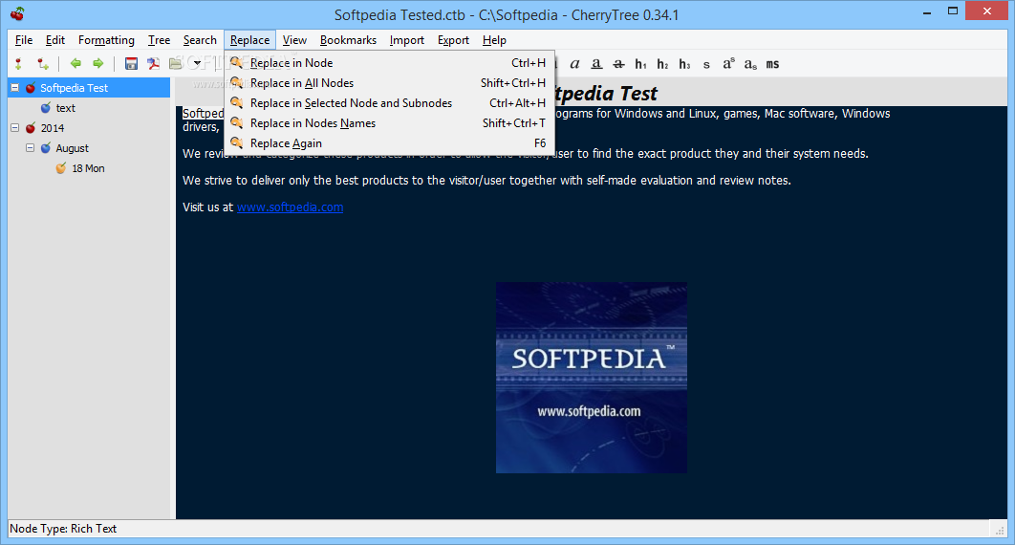The image size is (1015, 545).
Task: Click the Save floppy disk icon
Action: click(131, 63)
